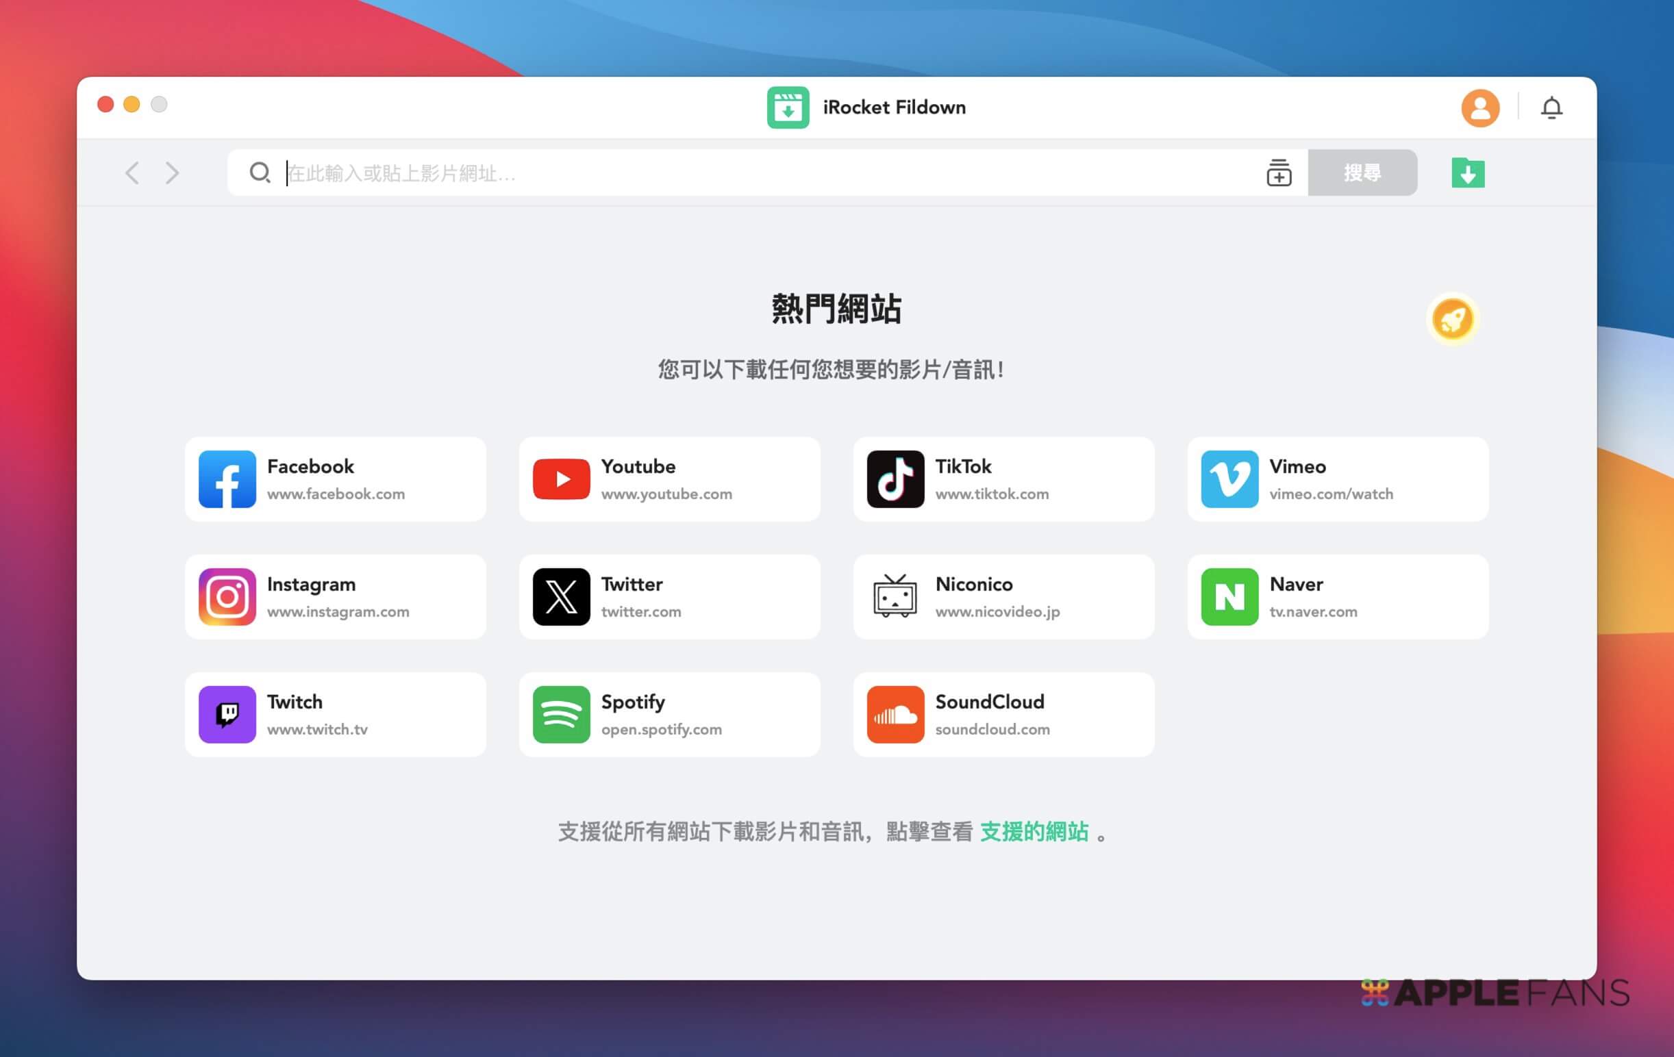
Task: Click the 搜尋 search button
Action: click(x=1363, y=172)
